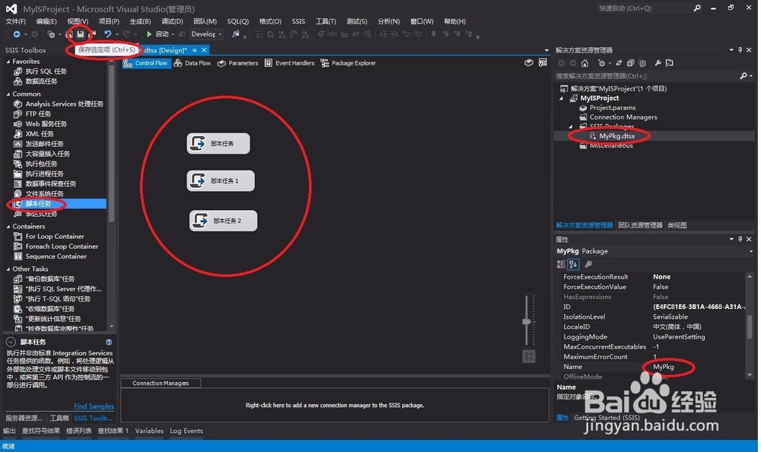761x452 pixels.
Task: Collapse the Common group in SSIS Toolbox
Action: tap(8, 94)
